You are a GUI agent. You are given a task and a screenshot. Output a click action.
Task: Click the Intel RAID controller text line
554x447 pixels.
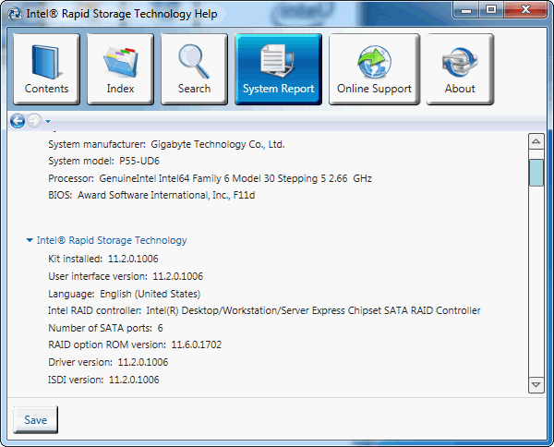click(264, 310)
